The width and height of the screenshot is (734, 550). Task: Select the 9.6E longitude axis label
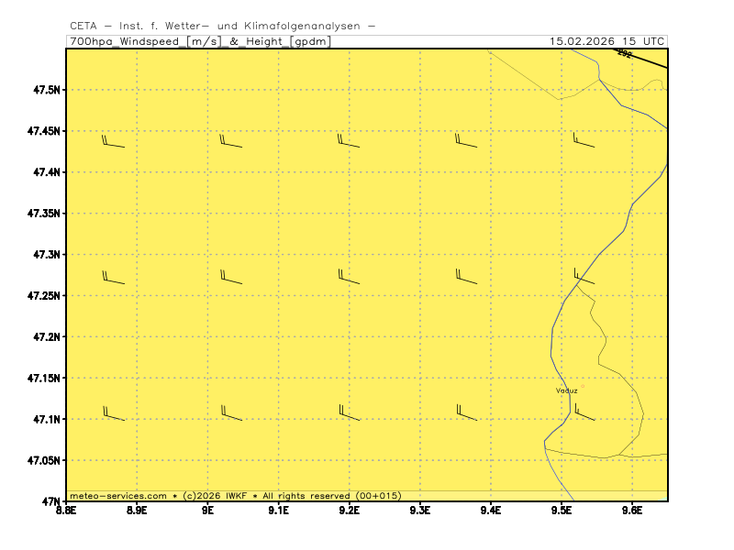[x=632, y=510]
